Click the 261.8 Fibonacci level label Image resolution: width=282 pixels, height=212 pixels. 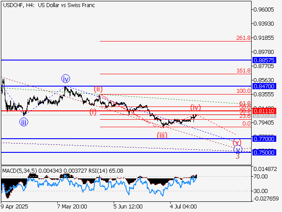(x=243, y=38)
